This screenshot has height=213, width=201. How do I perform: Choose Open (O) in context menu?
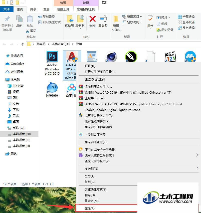(x=138, y=66)
